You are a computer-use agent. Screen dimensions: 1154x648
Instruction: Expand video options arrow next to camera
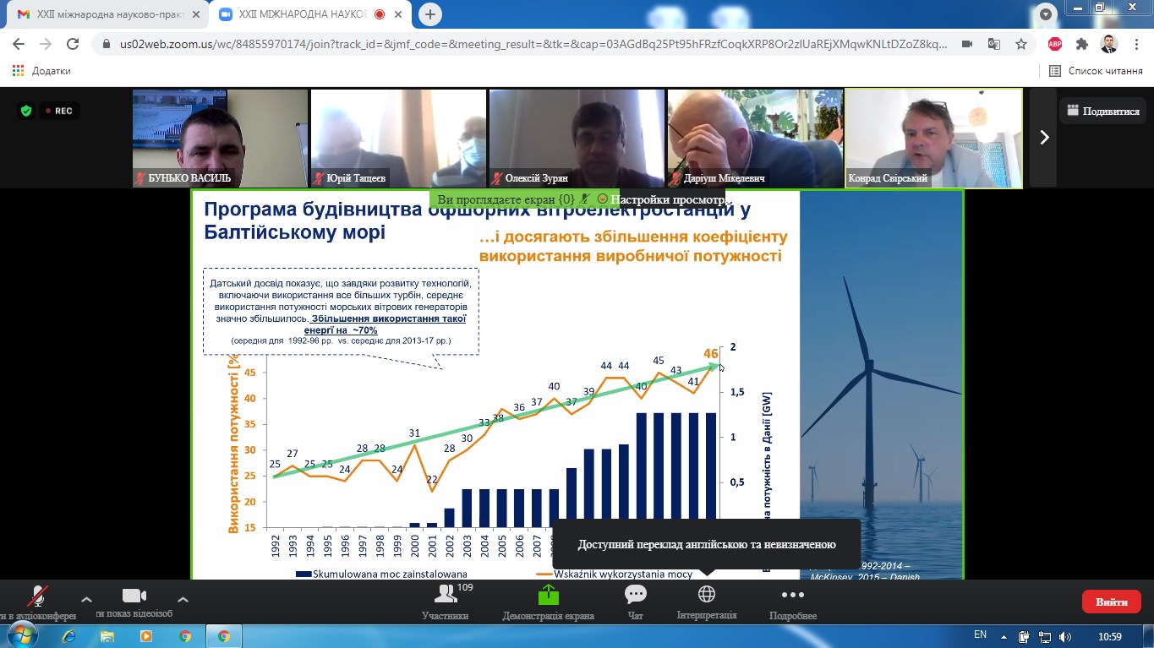click(183, 599)
